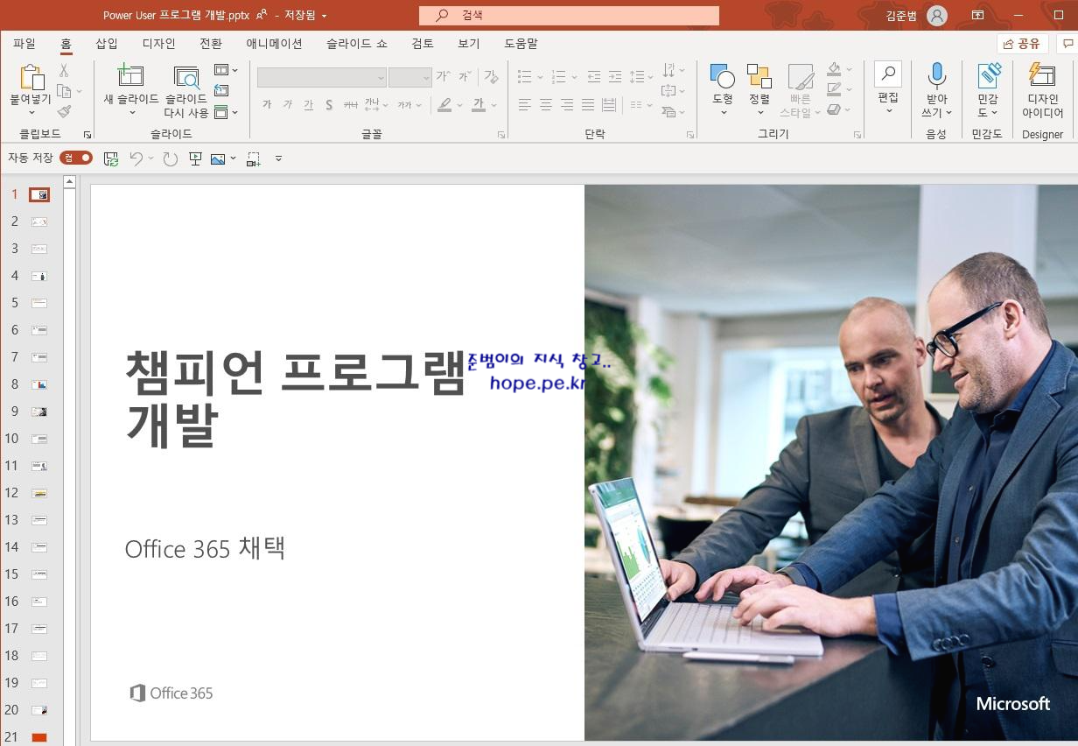1078x746 pixels.
Task: Click the 받아쓰기 (Dictate) microphone icon
Action: (x=936, y=76)
